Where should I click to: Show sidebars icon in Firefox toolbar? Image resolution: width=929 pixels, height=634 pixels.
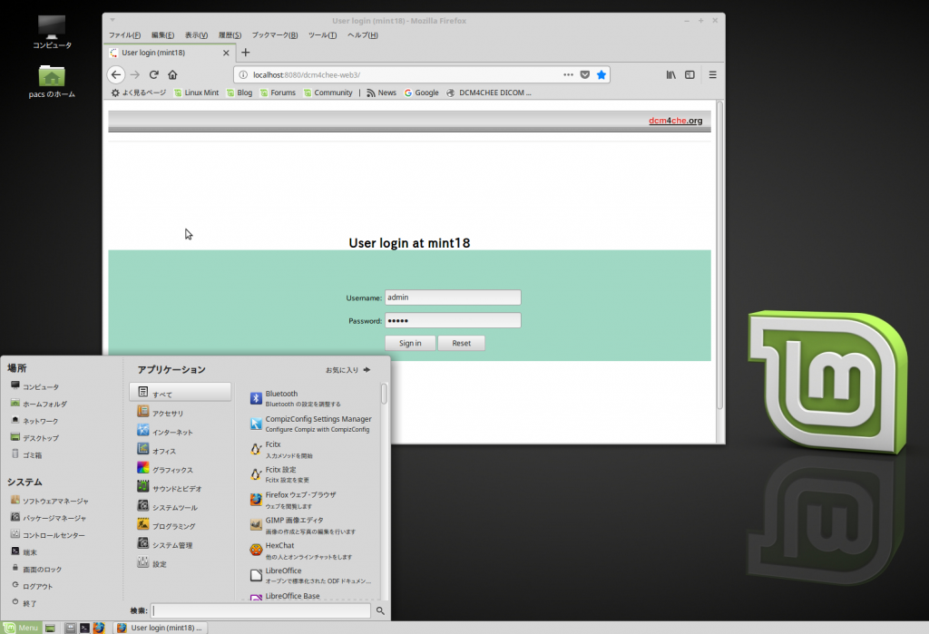click(689, 74)
